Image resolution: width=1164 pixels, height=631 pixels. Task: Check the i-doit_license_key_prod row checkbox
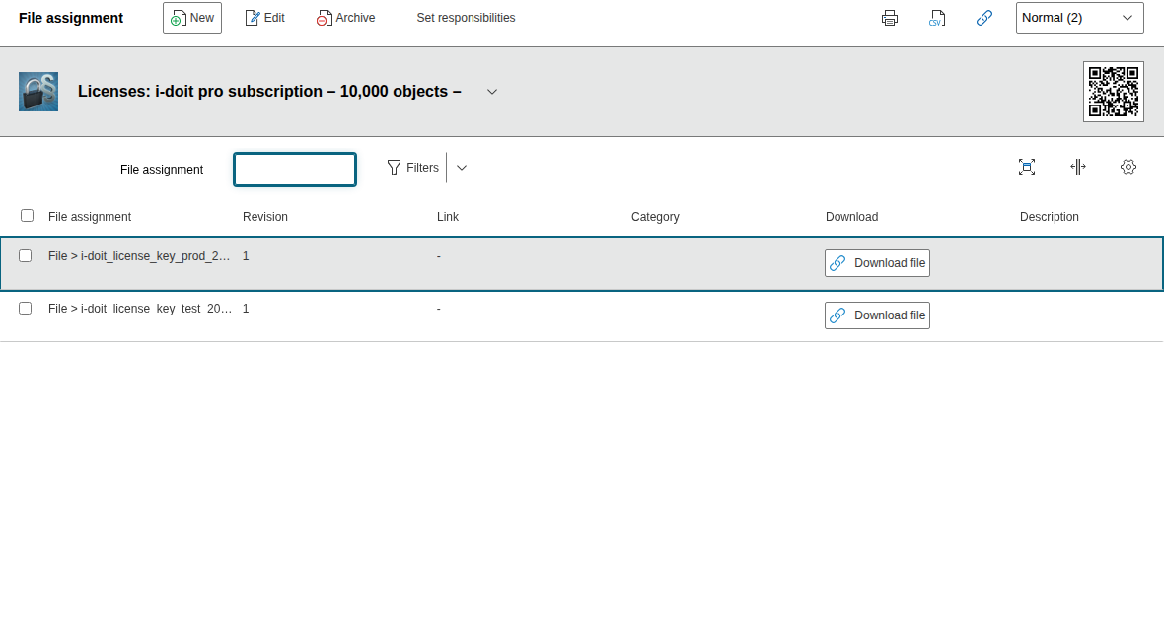(26, 256)
